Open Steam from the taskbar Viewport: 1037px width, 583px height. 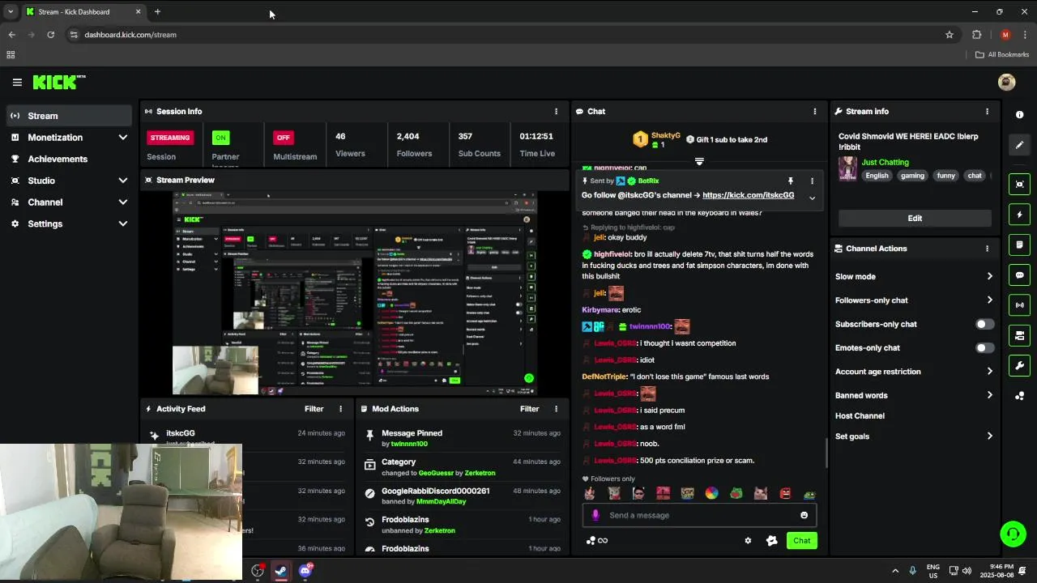pos(281,571)
